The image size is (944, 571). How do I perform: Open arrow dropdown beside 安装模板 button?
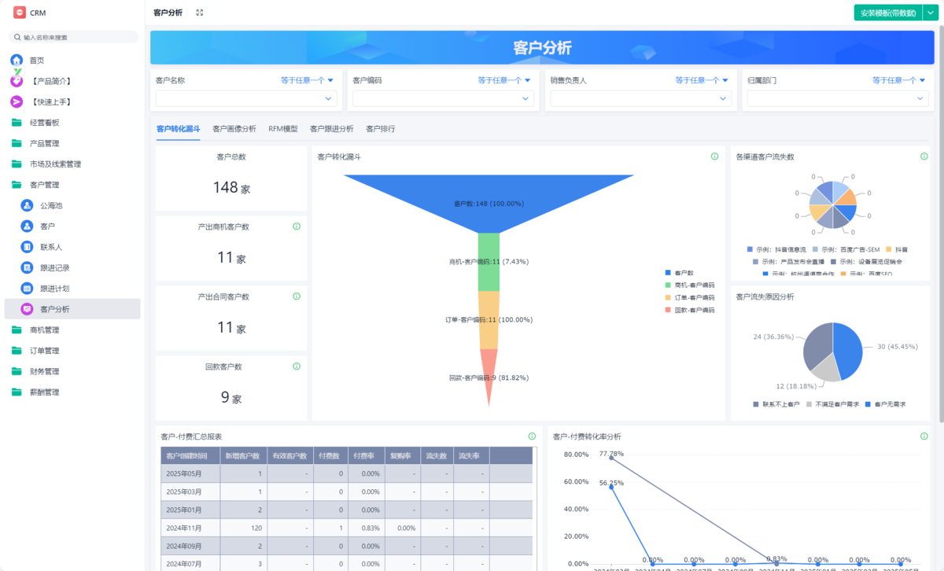click(931, 13)
